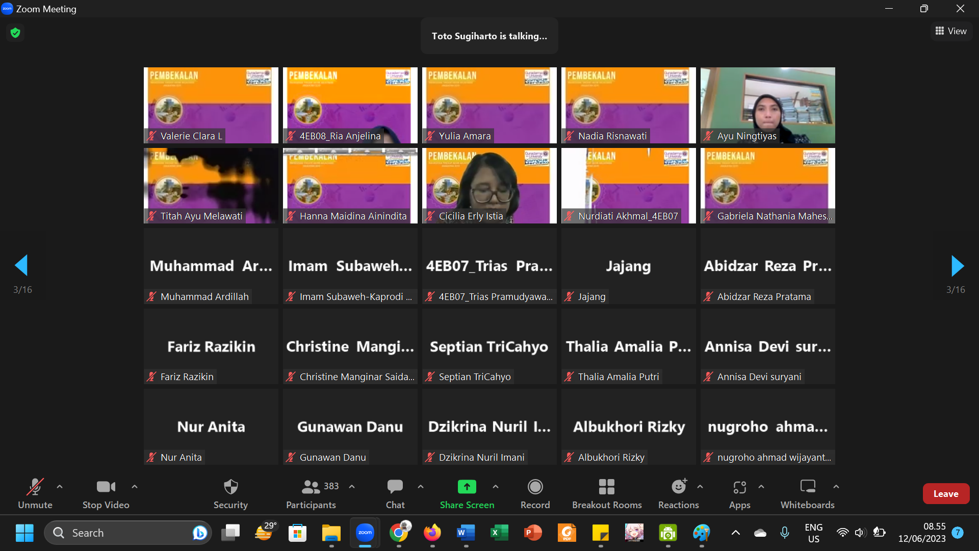Viewport: 979px width, 551px height.
Task: Open the Windows Start menu
Action: click(x=24, y=533)
